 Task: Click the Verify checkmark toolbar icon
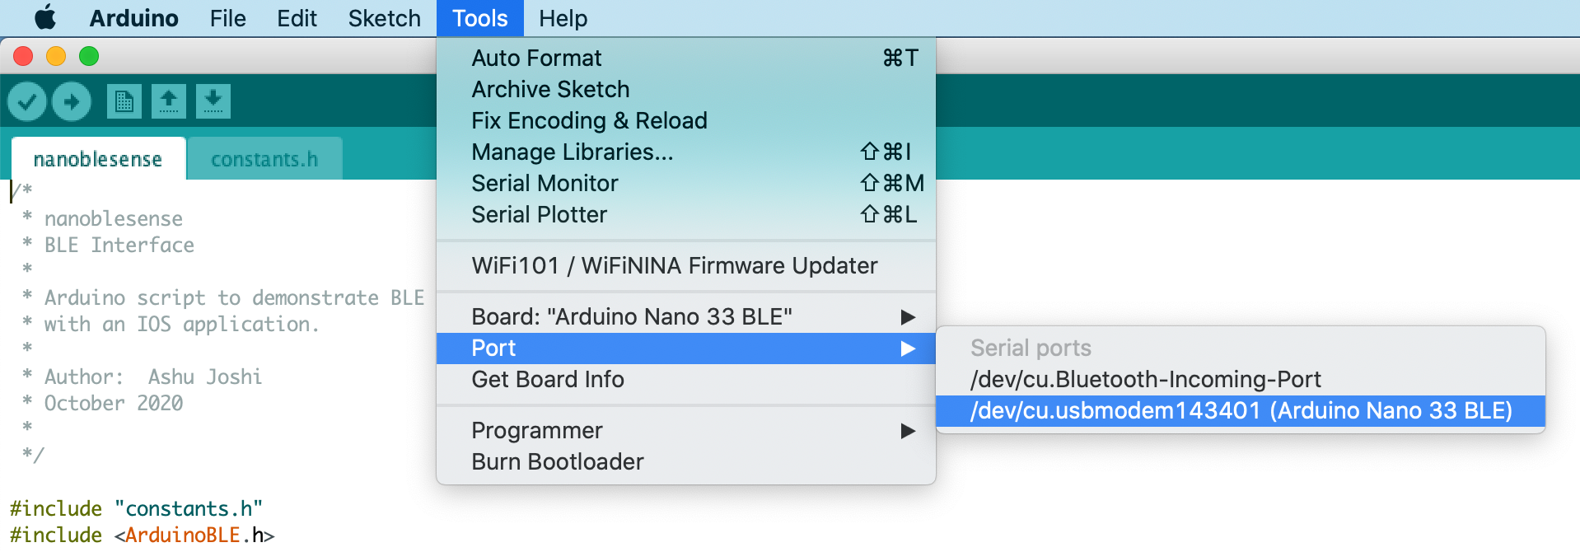coord(27,101)
